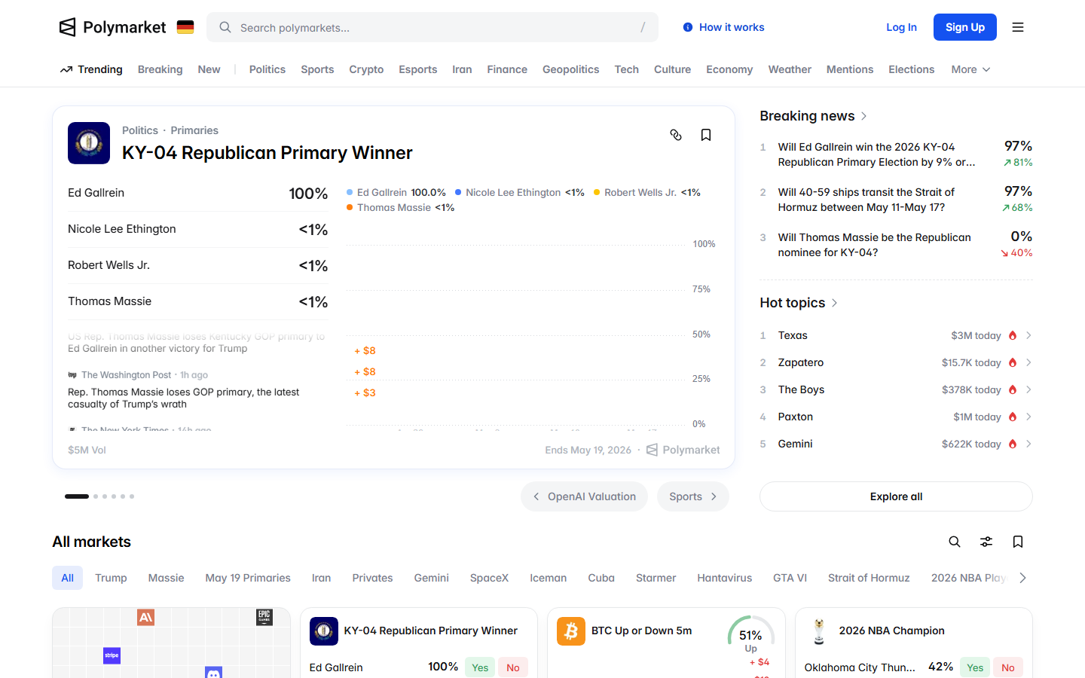Viewport: 1085px width, 678px height.
Task: Click the second carousel dot indicator
Action: (x=96, y=496)
